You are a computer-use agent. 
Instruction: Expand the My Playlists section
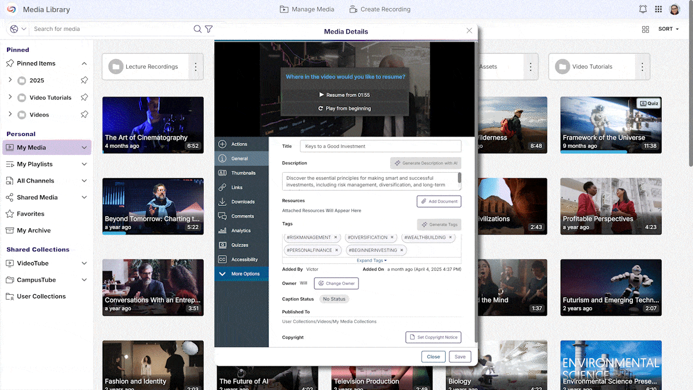coord(84,164)
